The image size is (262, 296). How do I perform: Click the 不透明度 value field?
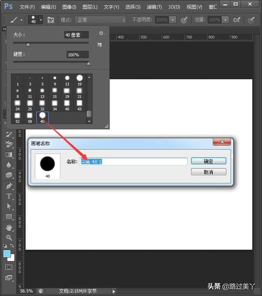tap(162, 20)
